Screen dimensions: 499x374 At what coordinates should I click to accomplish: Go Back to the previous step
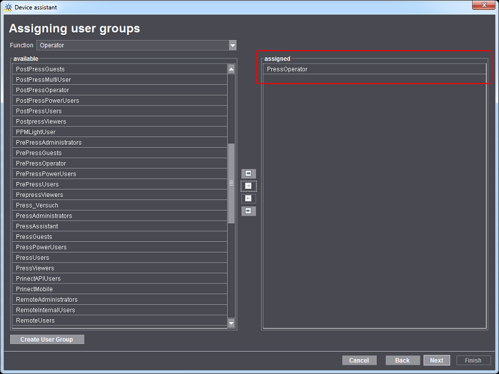pos(402,360)
